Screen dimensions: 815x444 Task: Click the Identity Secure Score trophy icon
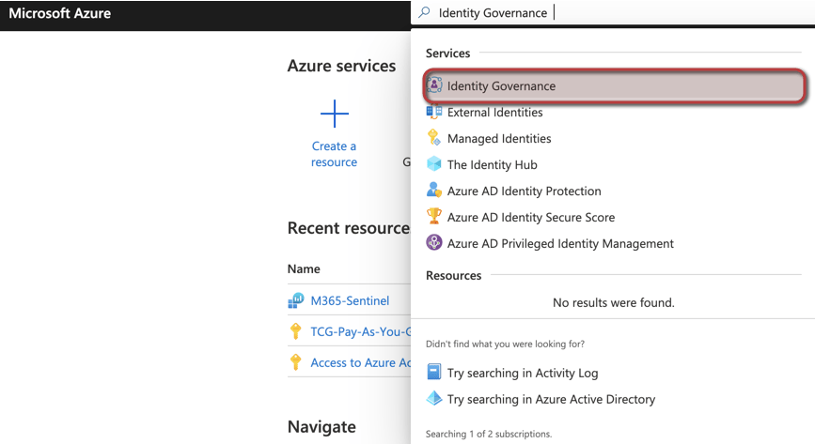(x=434, y=217)
